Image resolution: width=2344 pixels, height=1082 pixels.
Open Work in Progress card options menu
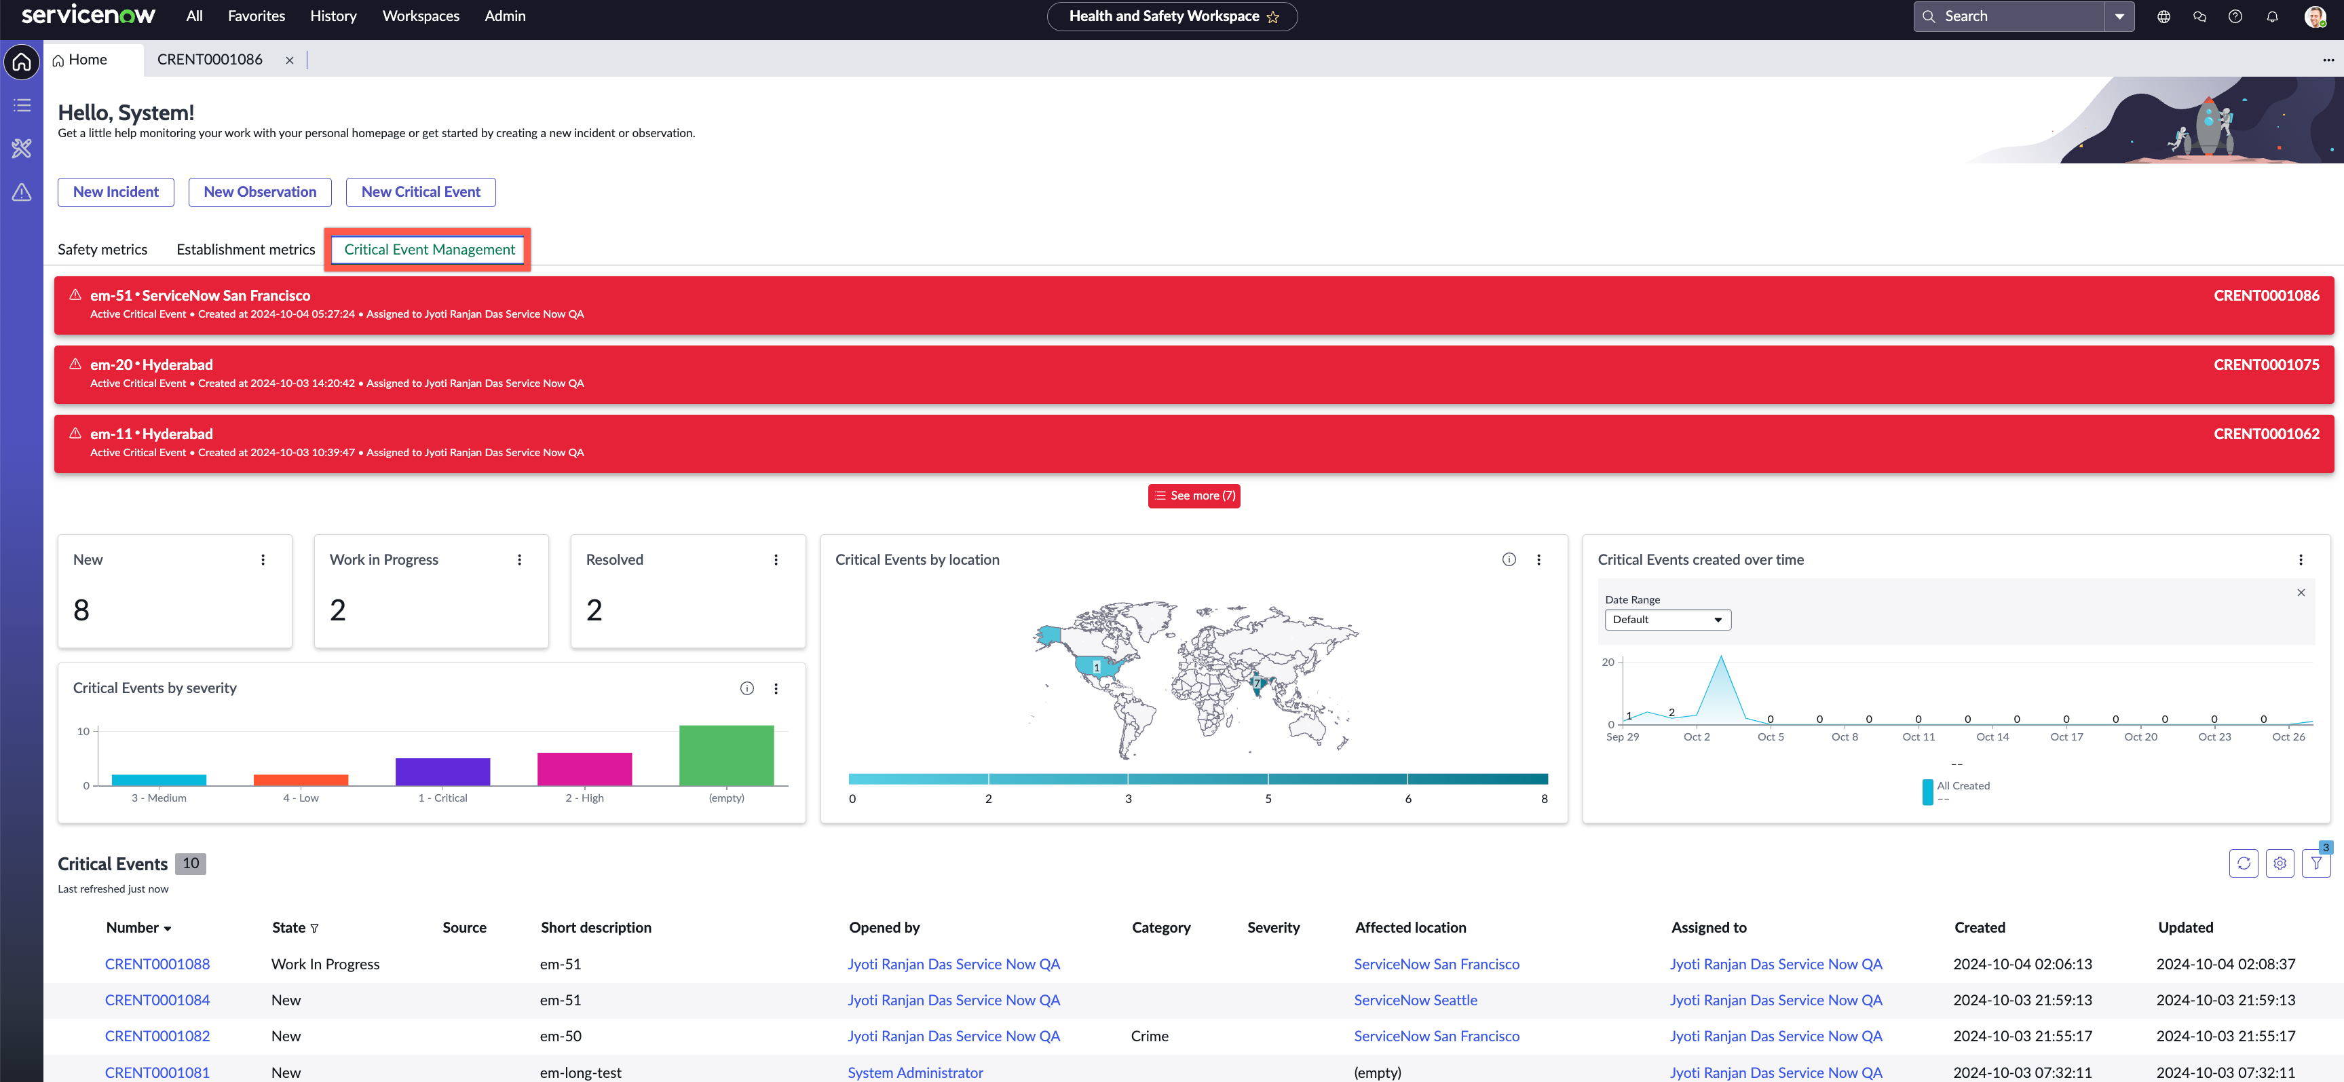pos(520,559)
